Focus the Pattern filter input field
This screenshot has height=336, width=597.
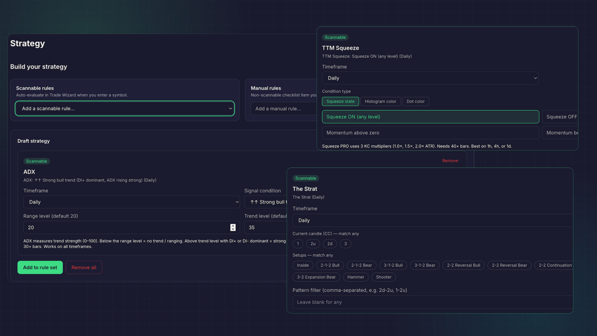pyautogui.click(x=432, y=302)
